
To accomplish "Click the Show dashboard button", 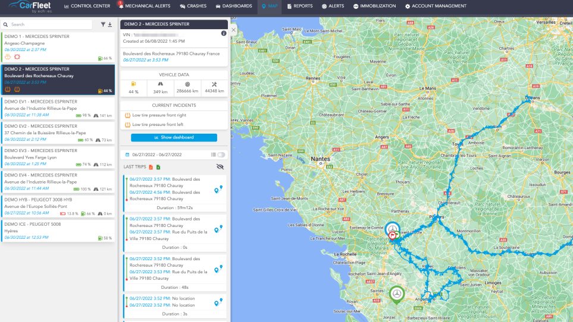I will (174, 137).
